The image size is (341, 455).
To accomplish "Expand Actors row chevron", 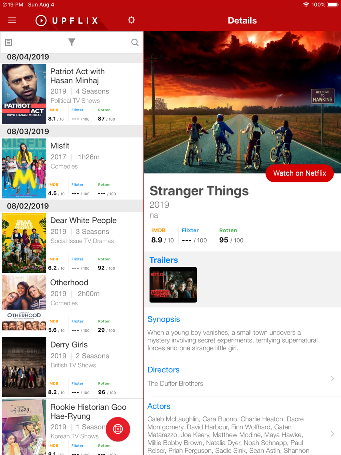I will 332,434.
